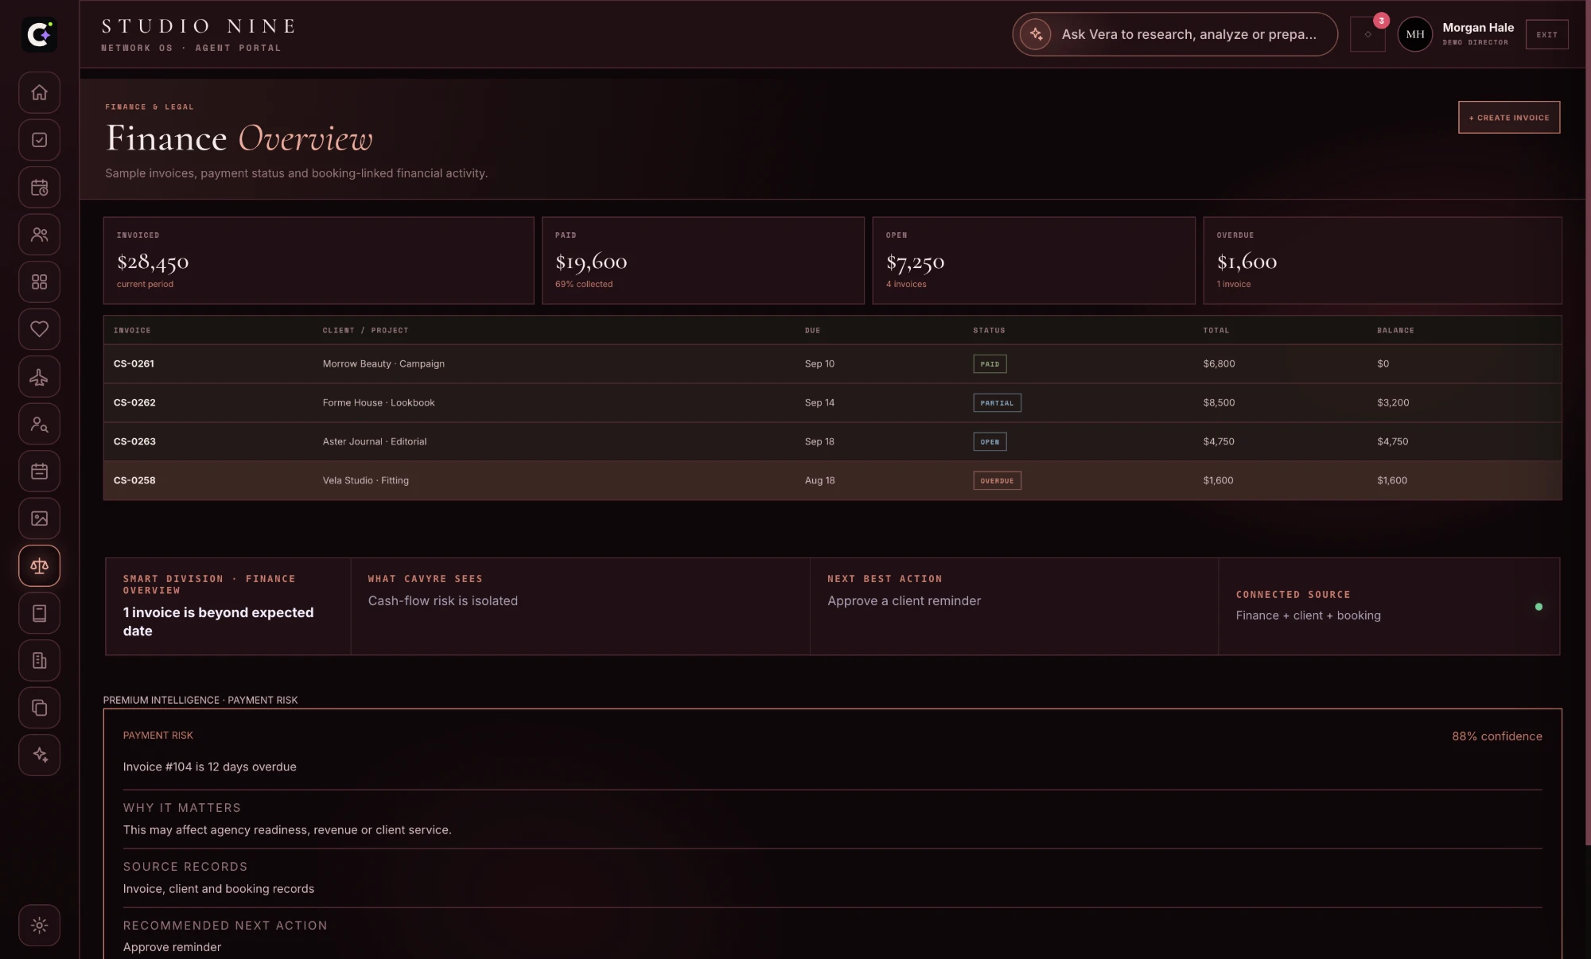The width and height of the screenshot is (1591, 959).
Task: Click '88% confidence' label
Action: 1496,736
